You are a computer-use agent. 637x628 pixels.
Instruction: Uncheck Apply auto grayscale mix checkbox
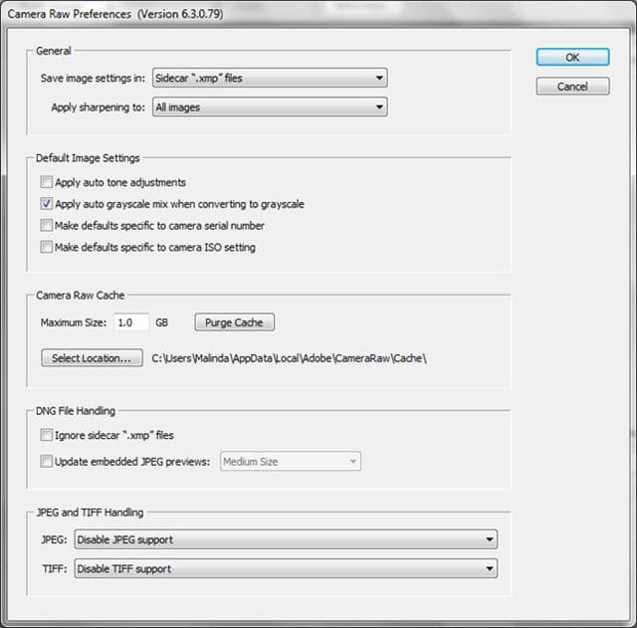[x=47, y=203]
